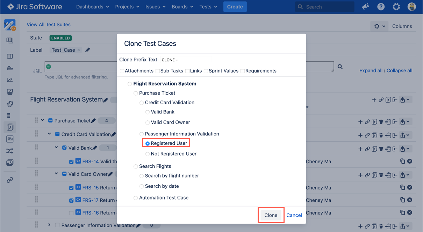
Task: Delete the Credit Card Validation suite
Action: coord(381,135)
